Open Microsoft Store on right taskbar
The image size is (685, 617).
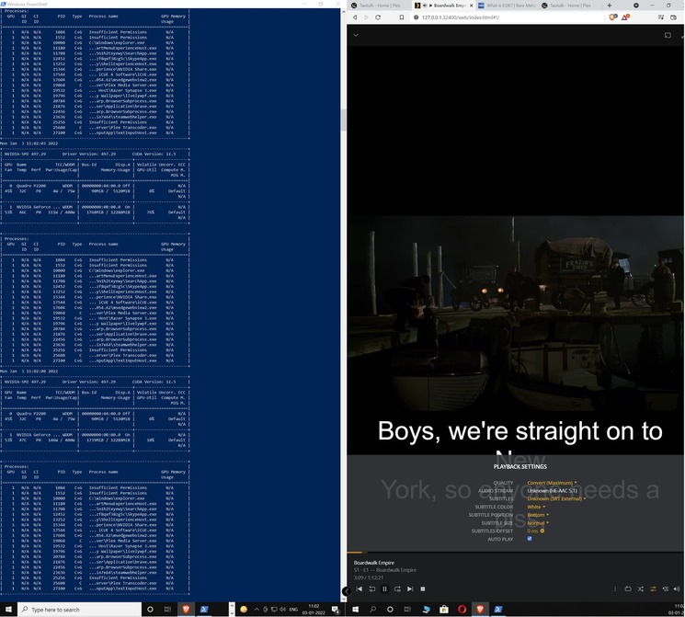point(444,609)
